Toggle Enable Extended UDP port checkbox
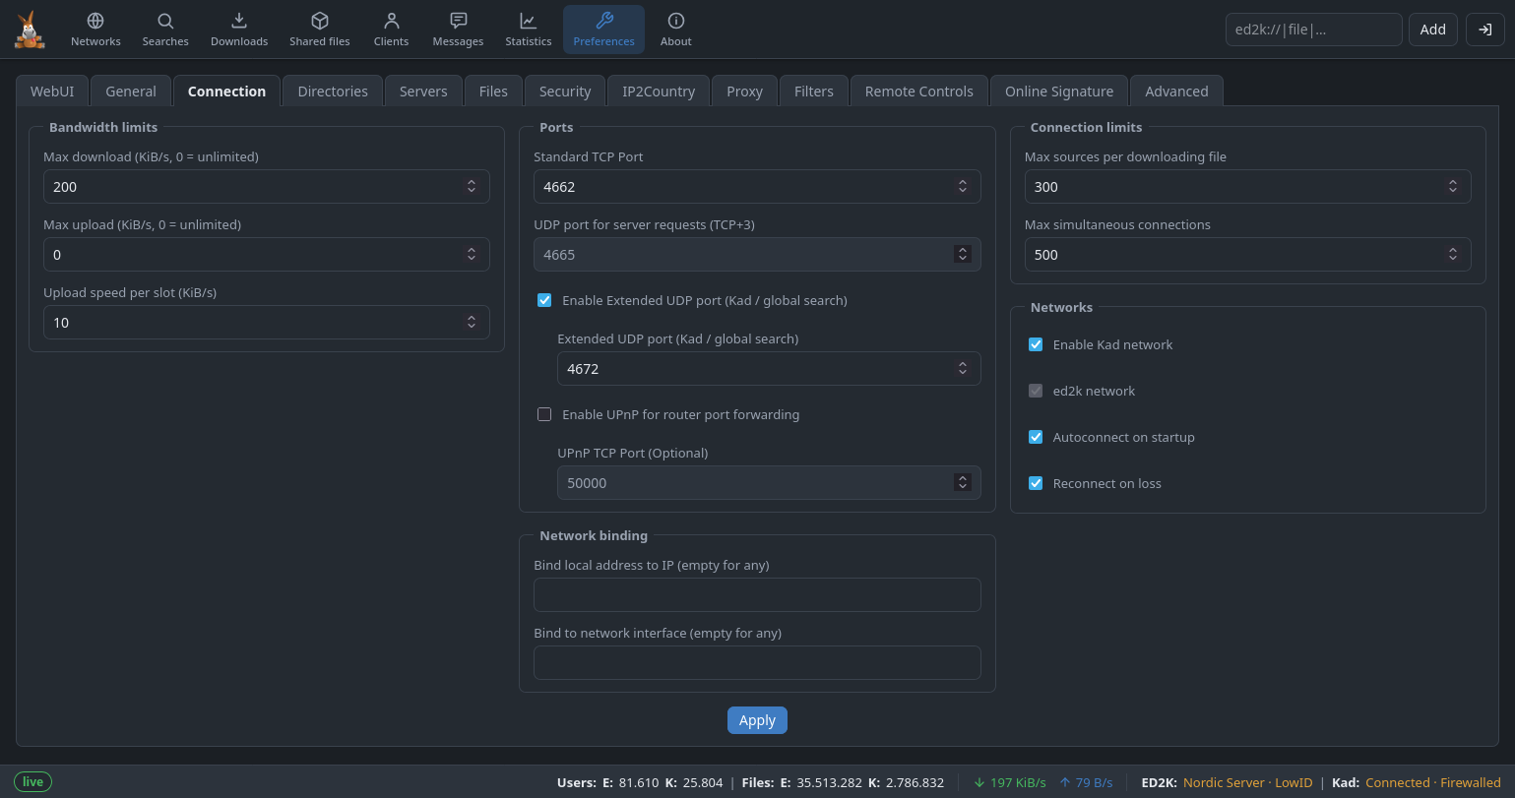This screenshot has width=1515, height=798. point(544,300)
